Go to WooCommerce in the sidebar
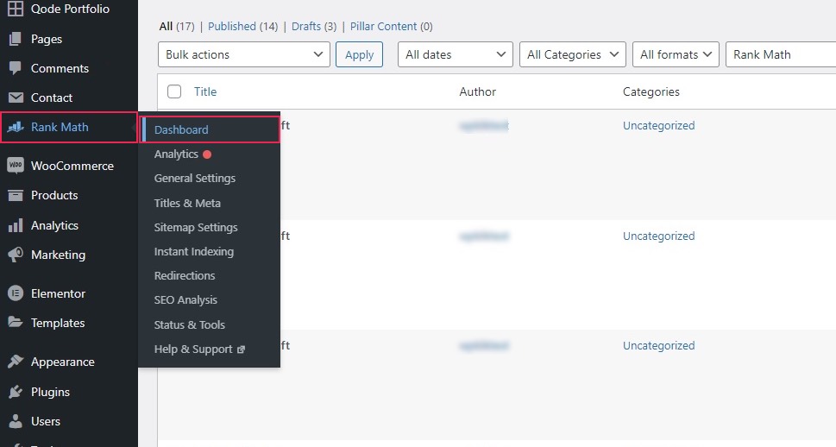The image size is (836, 447). pyautogui.click(x=72, y=166)
